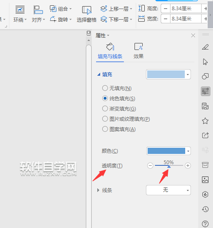This screenshot has height=228, width=213.
Task: Click the shapes icon in sidebar
Action: (x=205, y=76)
